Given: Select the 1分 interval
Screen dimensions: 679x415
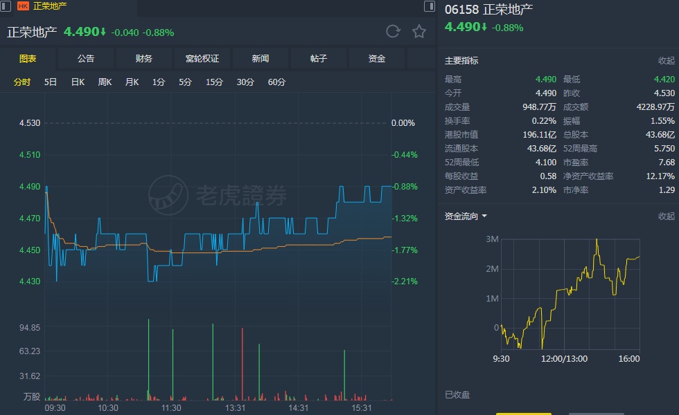Looking at the screenshot, I should (159, 82).
